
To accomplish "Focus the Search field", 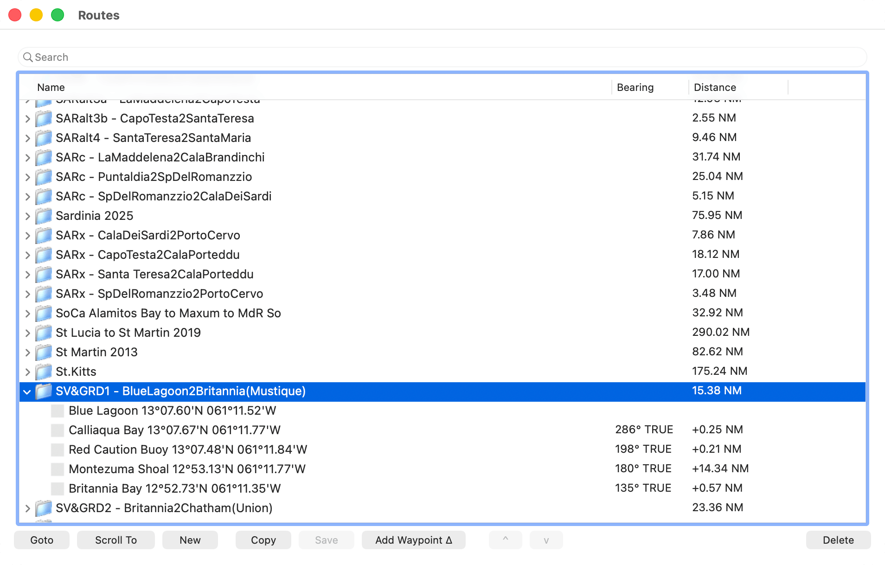I will [x=442, y=57].
